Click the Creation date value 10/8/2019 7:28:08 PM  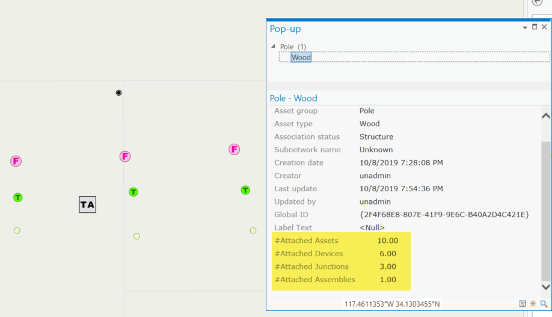coord(401,163)
